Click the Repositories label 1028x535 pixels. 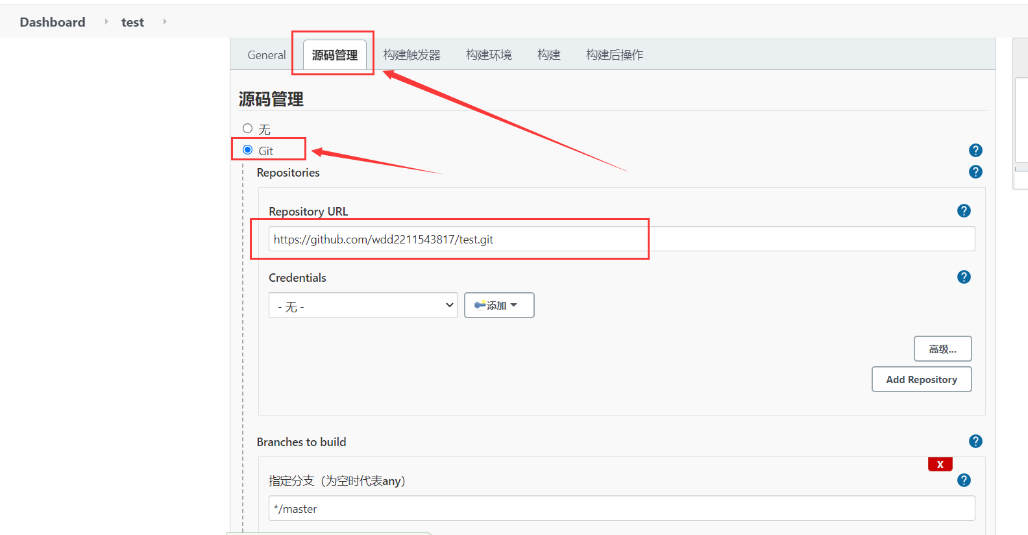pos(288,173)
